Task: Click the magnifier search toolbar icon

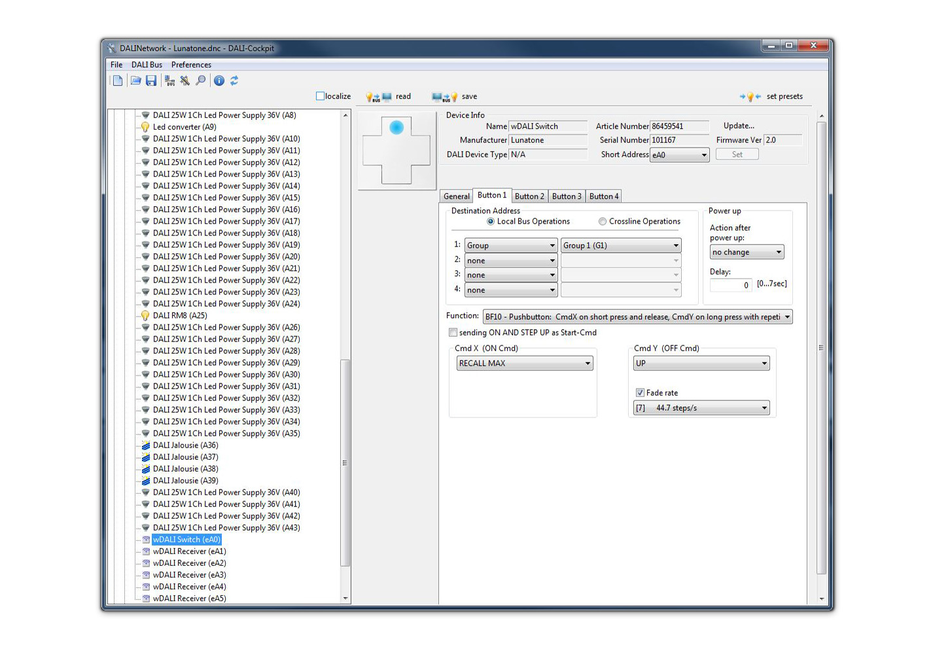Action: click(201, 80)
